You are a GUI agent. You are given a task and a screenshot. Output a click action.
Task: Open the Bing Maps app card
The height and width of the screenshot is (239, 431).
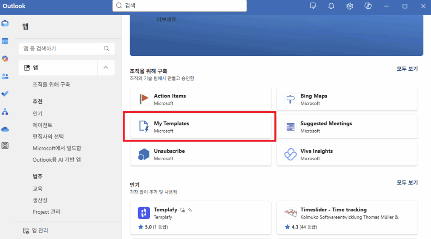(x=347, y=99)
